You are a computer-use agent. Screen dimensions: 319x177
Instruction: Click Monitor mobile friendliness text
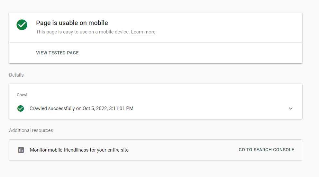79,150
